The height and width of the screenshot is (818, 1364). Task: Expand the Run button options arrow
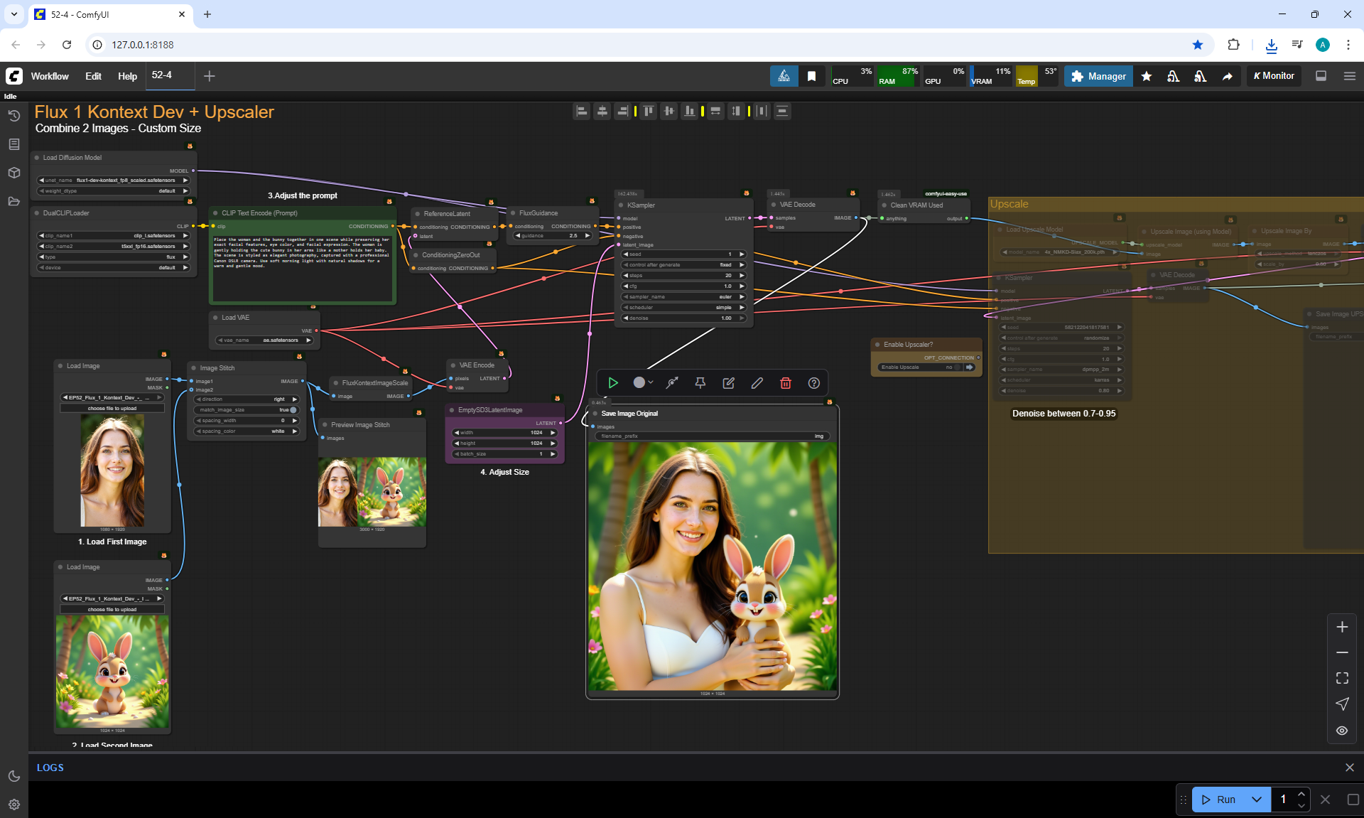pyautogui.click(x=1256, y=800)
